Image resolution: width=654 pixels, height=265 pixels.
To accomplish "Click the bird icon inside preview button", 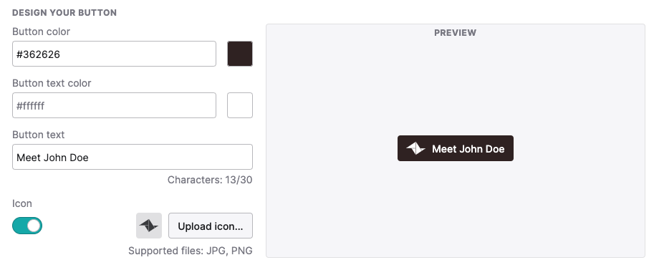I will [x=416, y=148].
